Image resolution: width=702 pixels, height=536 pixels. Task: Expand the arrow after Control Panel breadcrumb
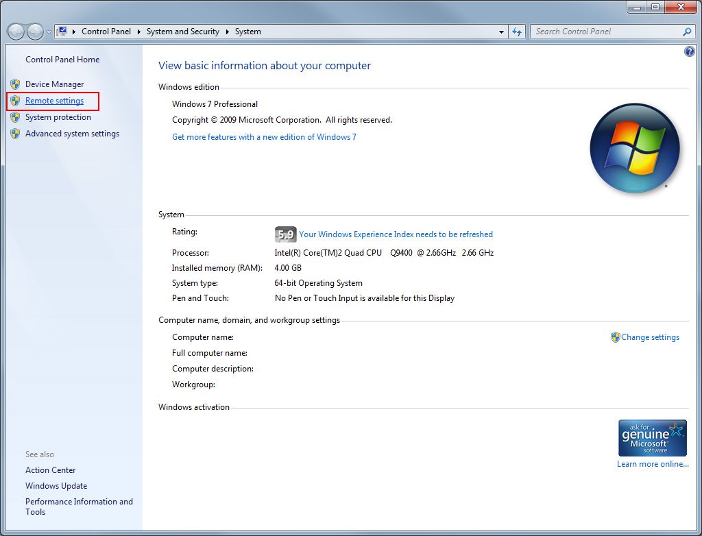[138, 32]
